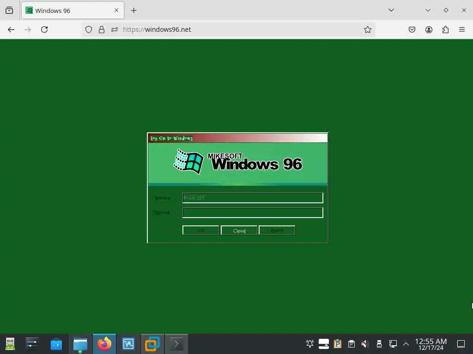Go back to previous page
Image resolution: width=473 pixels, height=354 pixels.
pos(11,29)
